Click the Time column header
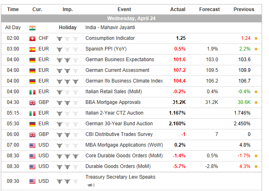Viewport: 269px width, 191px height. 13,9
